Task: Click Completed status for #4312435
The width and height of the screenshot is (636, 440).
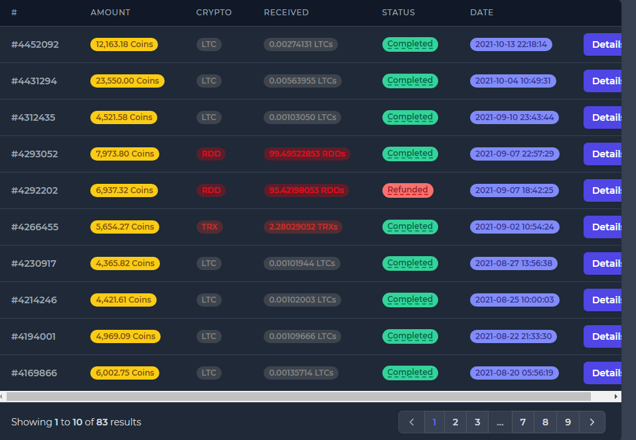Action: tap(410, 117)
